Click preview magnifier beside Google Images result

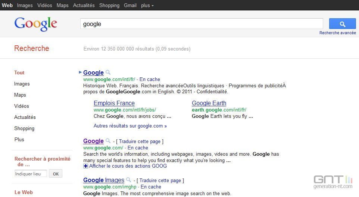pyautogui.click(x=128, y=180)
